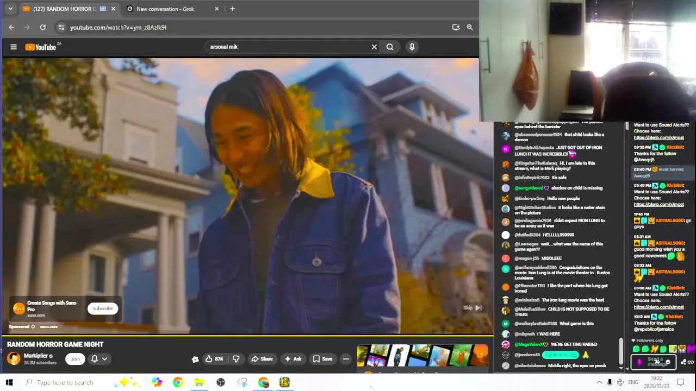This screenshot has height=391, width=696.
Task: Click the Followers only notice
Action: pyautogui.click(x=647, y=340)
